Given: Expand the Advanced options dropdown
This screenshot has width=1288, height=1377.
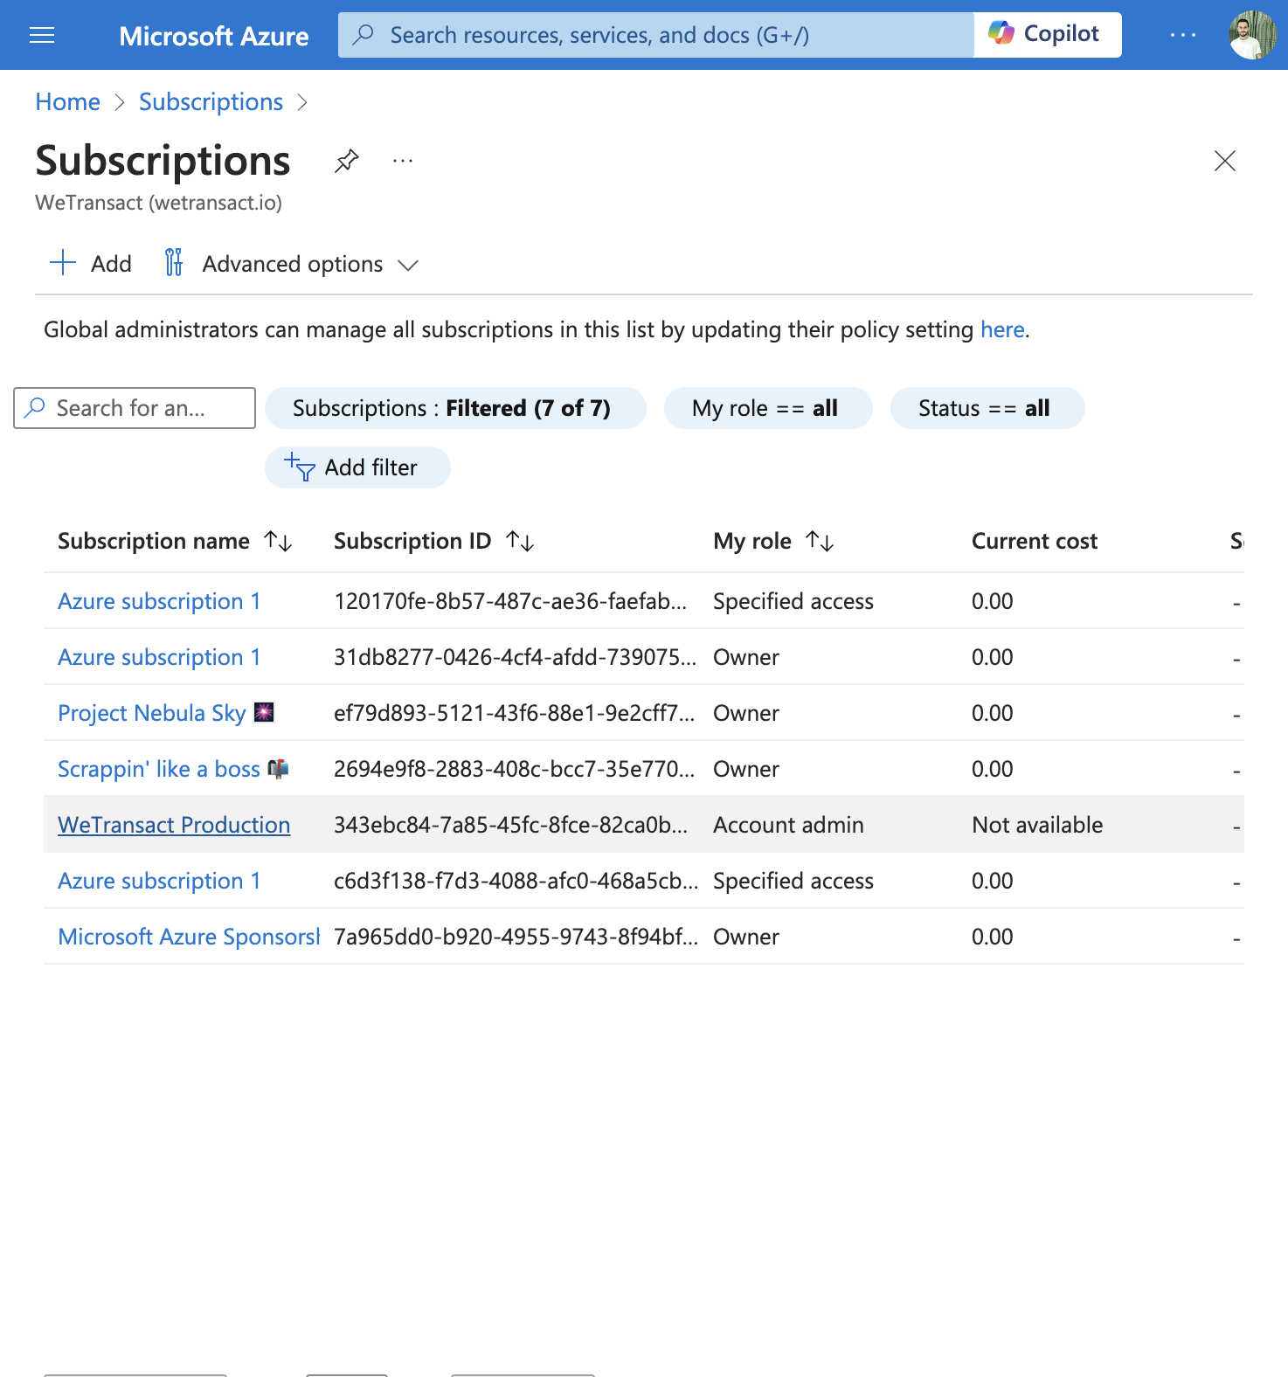Looking at the screenshot, I should pos(293,264).
